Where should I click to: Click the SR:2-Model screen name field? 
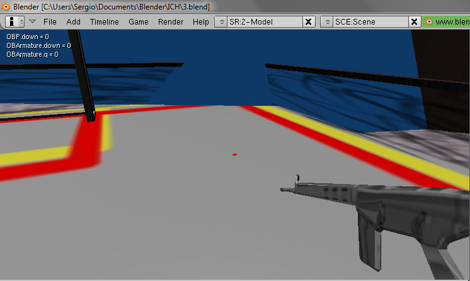(x=265, y=21)
